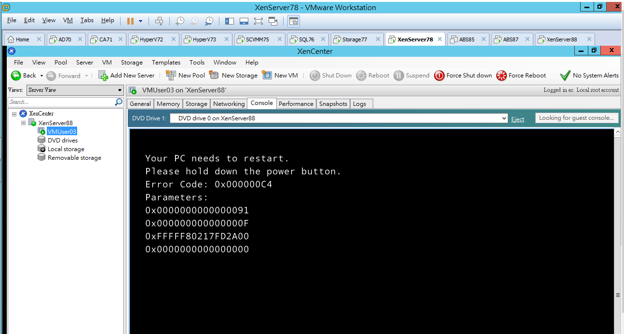
Task: Switch to the General tab
Action: click(140, 104)
